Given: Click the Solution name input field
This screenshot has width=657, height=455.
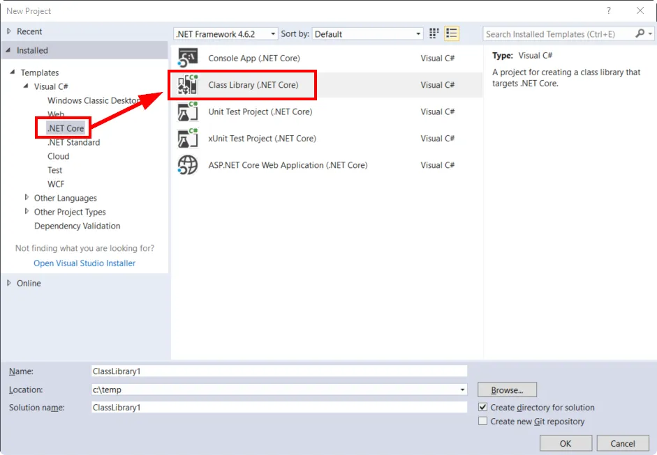Looking at the screenshot, I should tap(279, 408).
